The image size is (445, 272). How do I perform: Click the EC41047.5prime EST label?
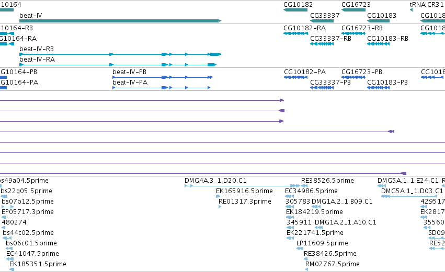tap(32, 254)
